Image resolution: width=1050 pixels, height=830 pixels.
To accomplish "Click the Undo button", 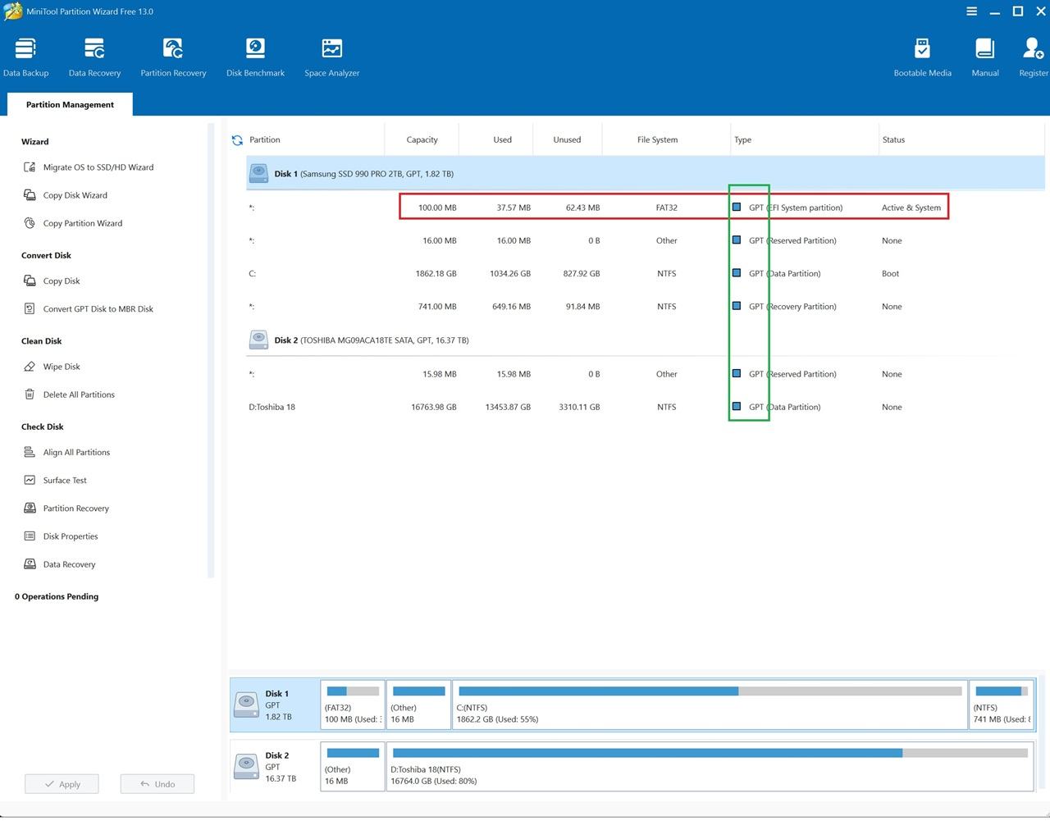I will point(157,784).
